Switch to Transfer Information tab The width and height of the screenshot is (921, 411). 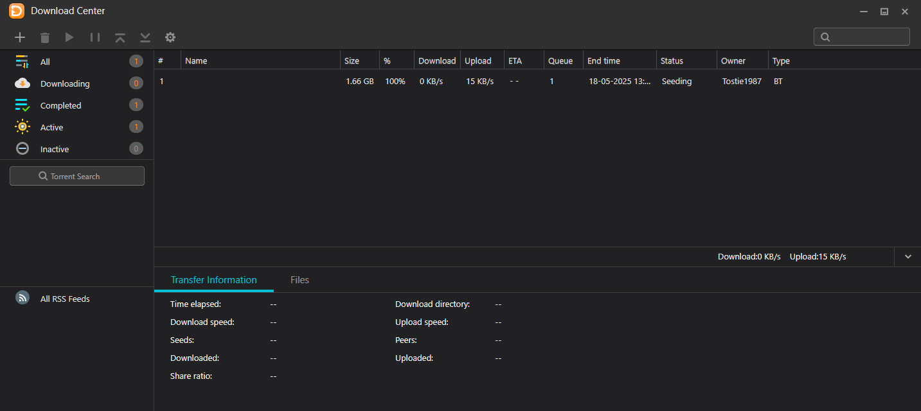213,280
